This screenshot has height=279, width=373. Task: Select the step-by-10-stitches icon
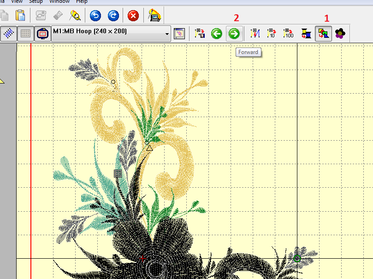tap(272, 34)
